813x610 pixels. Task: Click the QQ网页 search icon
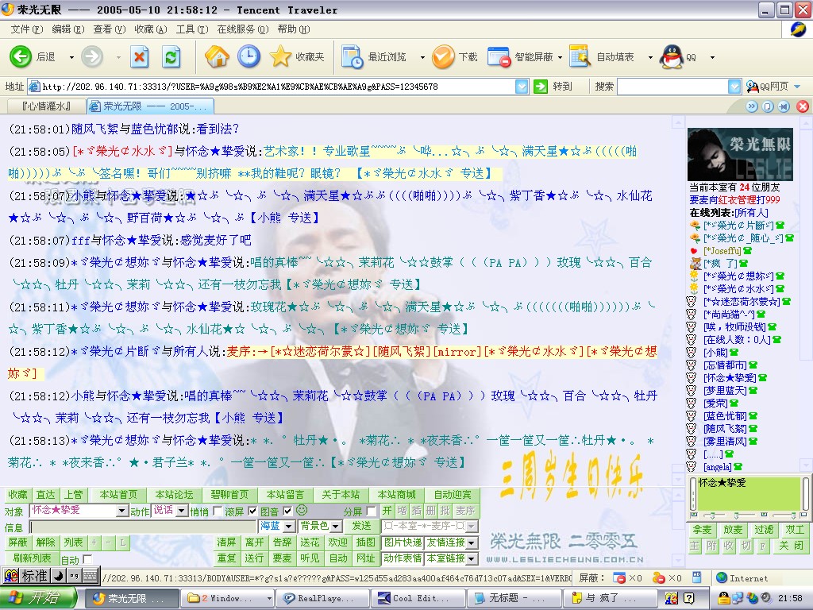tap(752, 86)
